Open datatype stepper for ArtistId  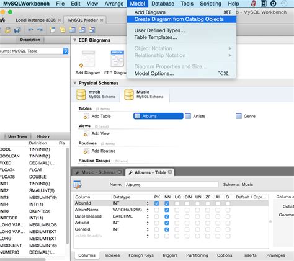pos(148,223)
